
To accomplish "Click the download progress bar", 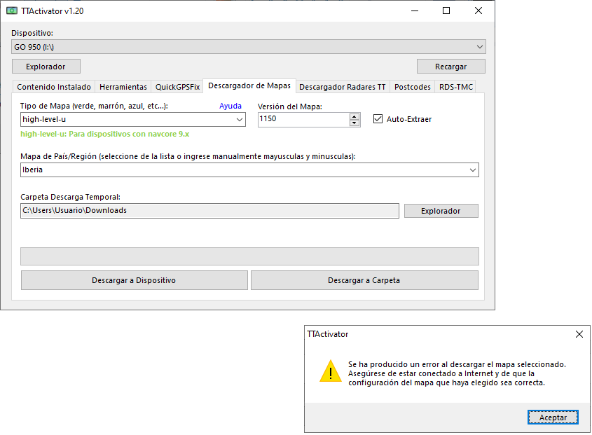I will (249, 256).
